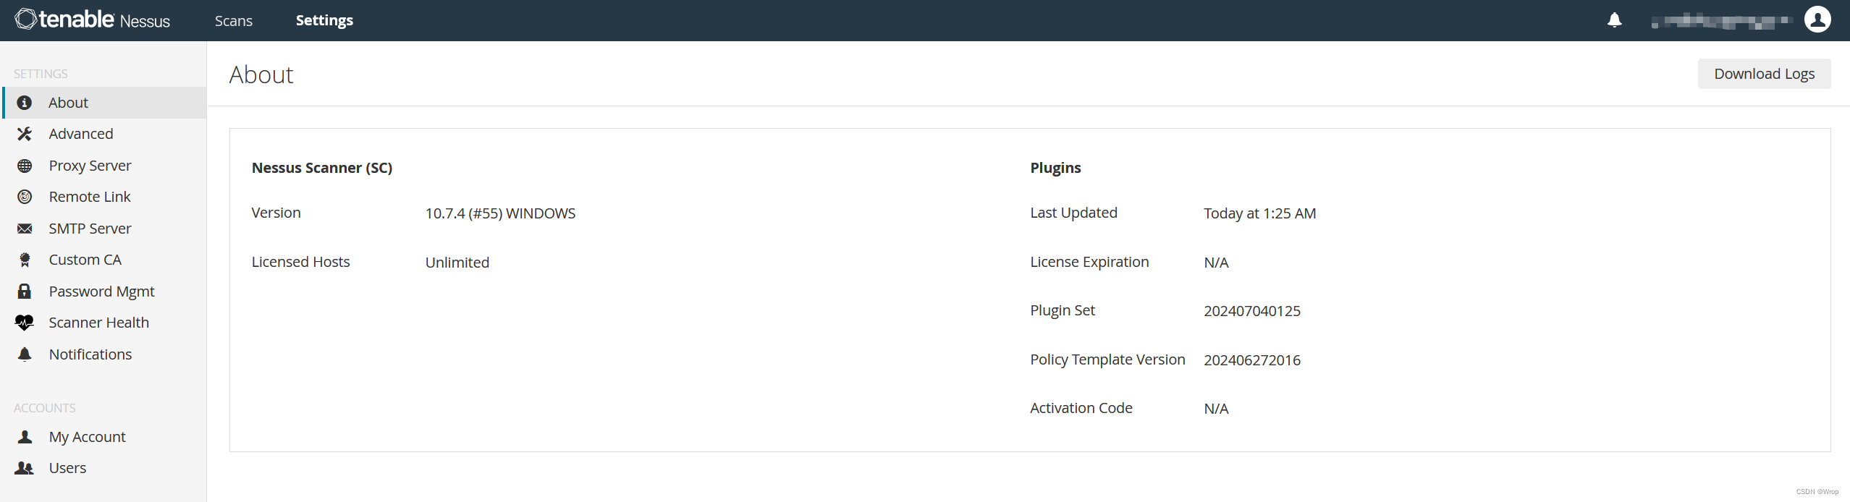Click the Unlimited licensed hosts value
Screen dimensions: 1850x502
tap(457, 263)
